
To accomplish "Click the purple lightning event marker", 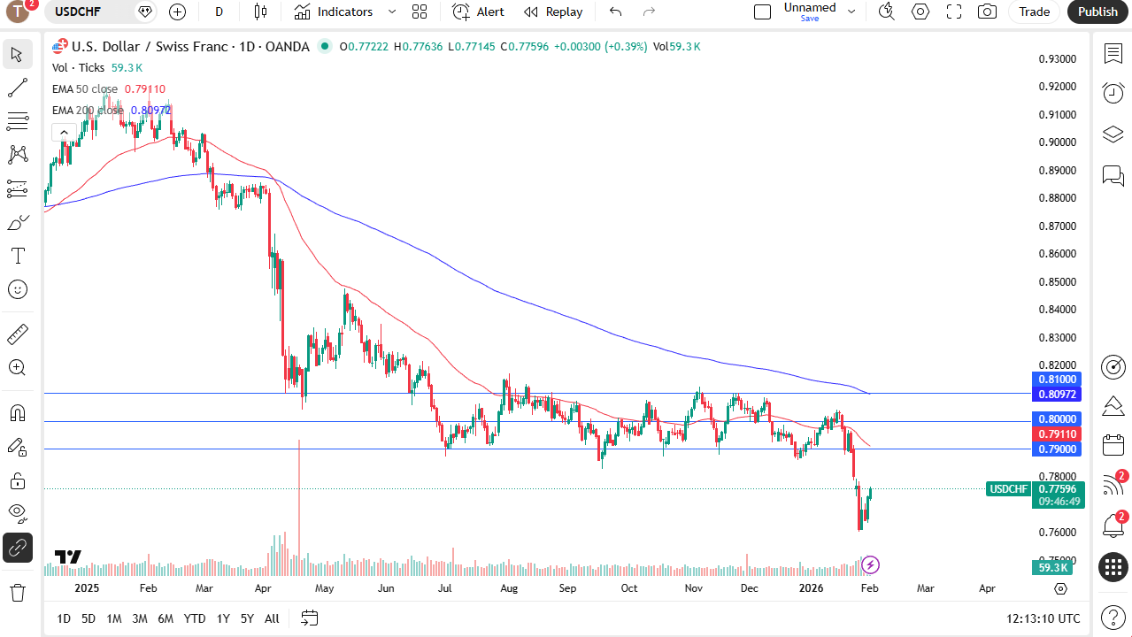I will point(870,564).
